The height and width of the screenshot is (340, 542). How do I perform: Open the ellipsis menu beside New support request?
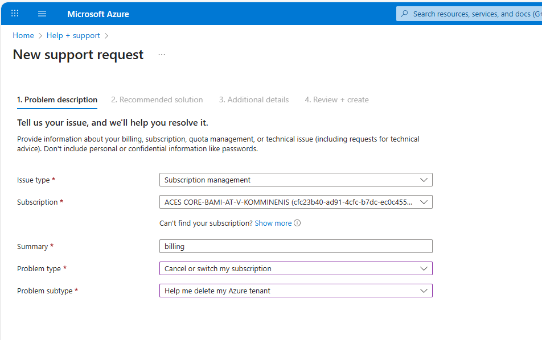click(162, 55)
